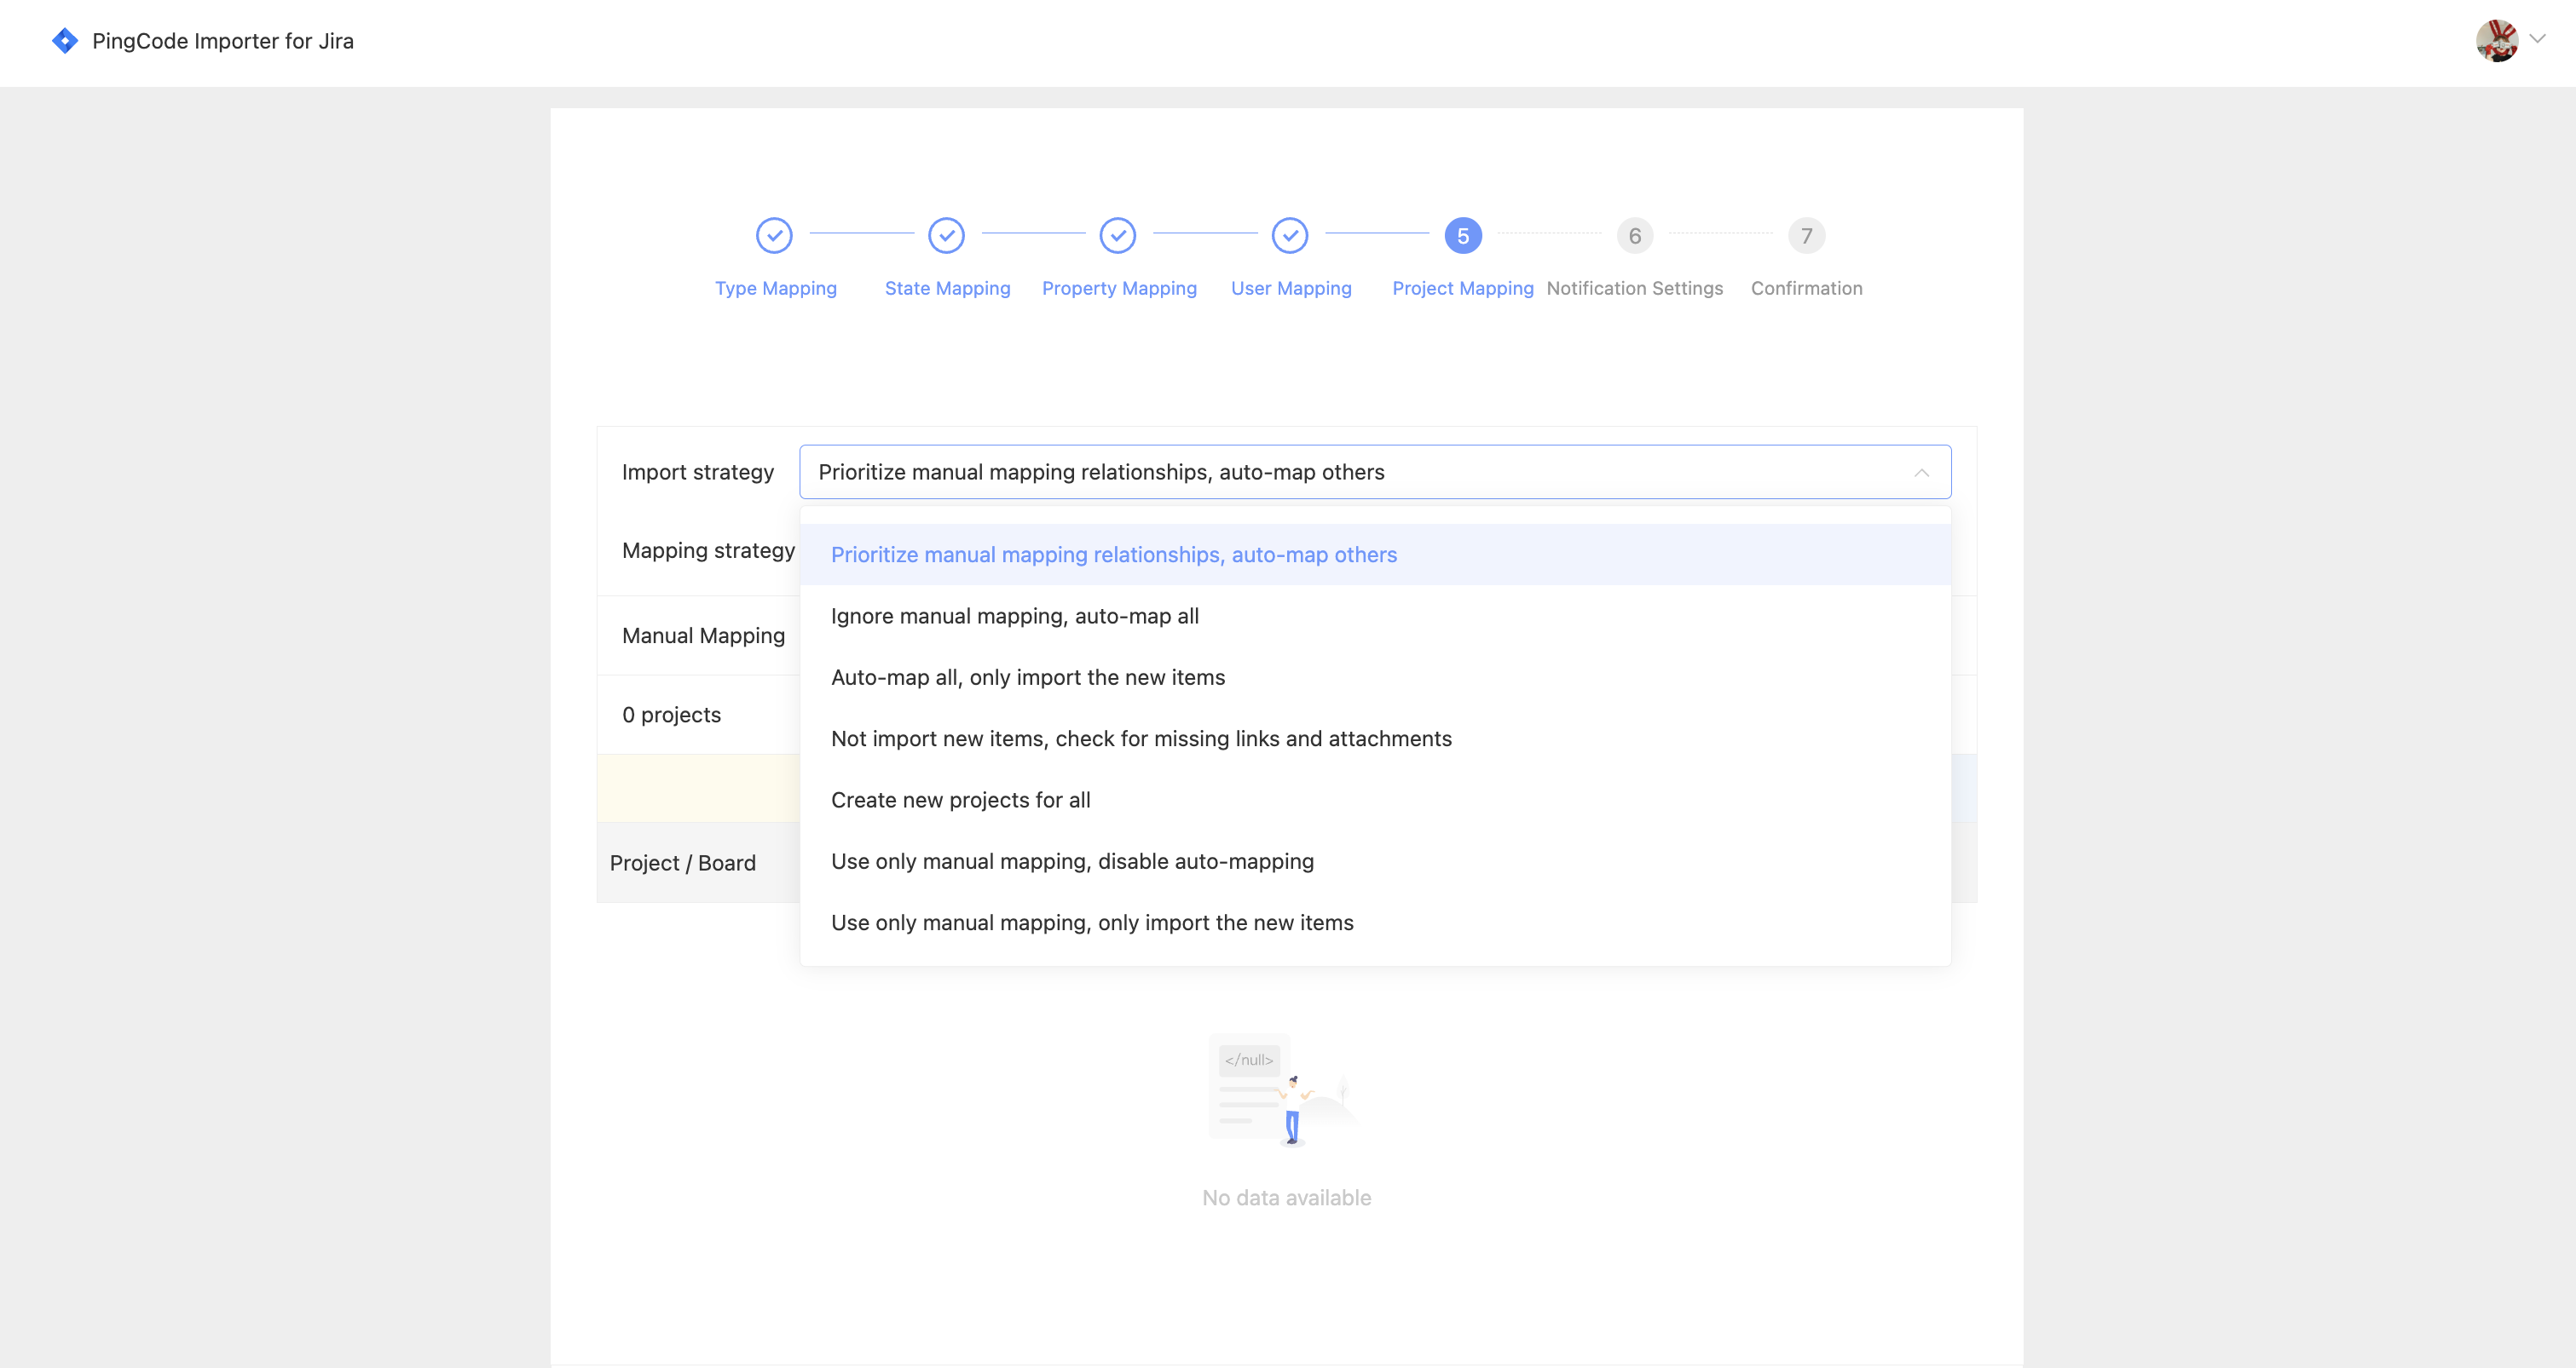
Task: Click the gray step 6 circle
Action: pyautogui.click(x=1634, y=236)
